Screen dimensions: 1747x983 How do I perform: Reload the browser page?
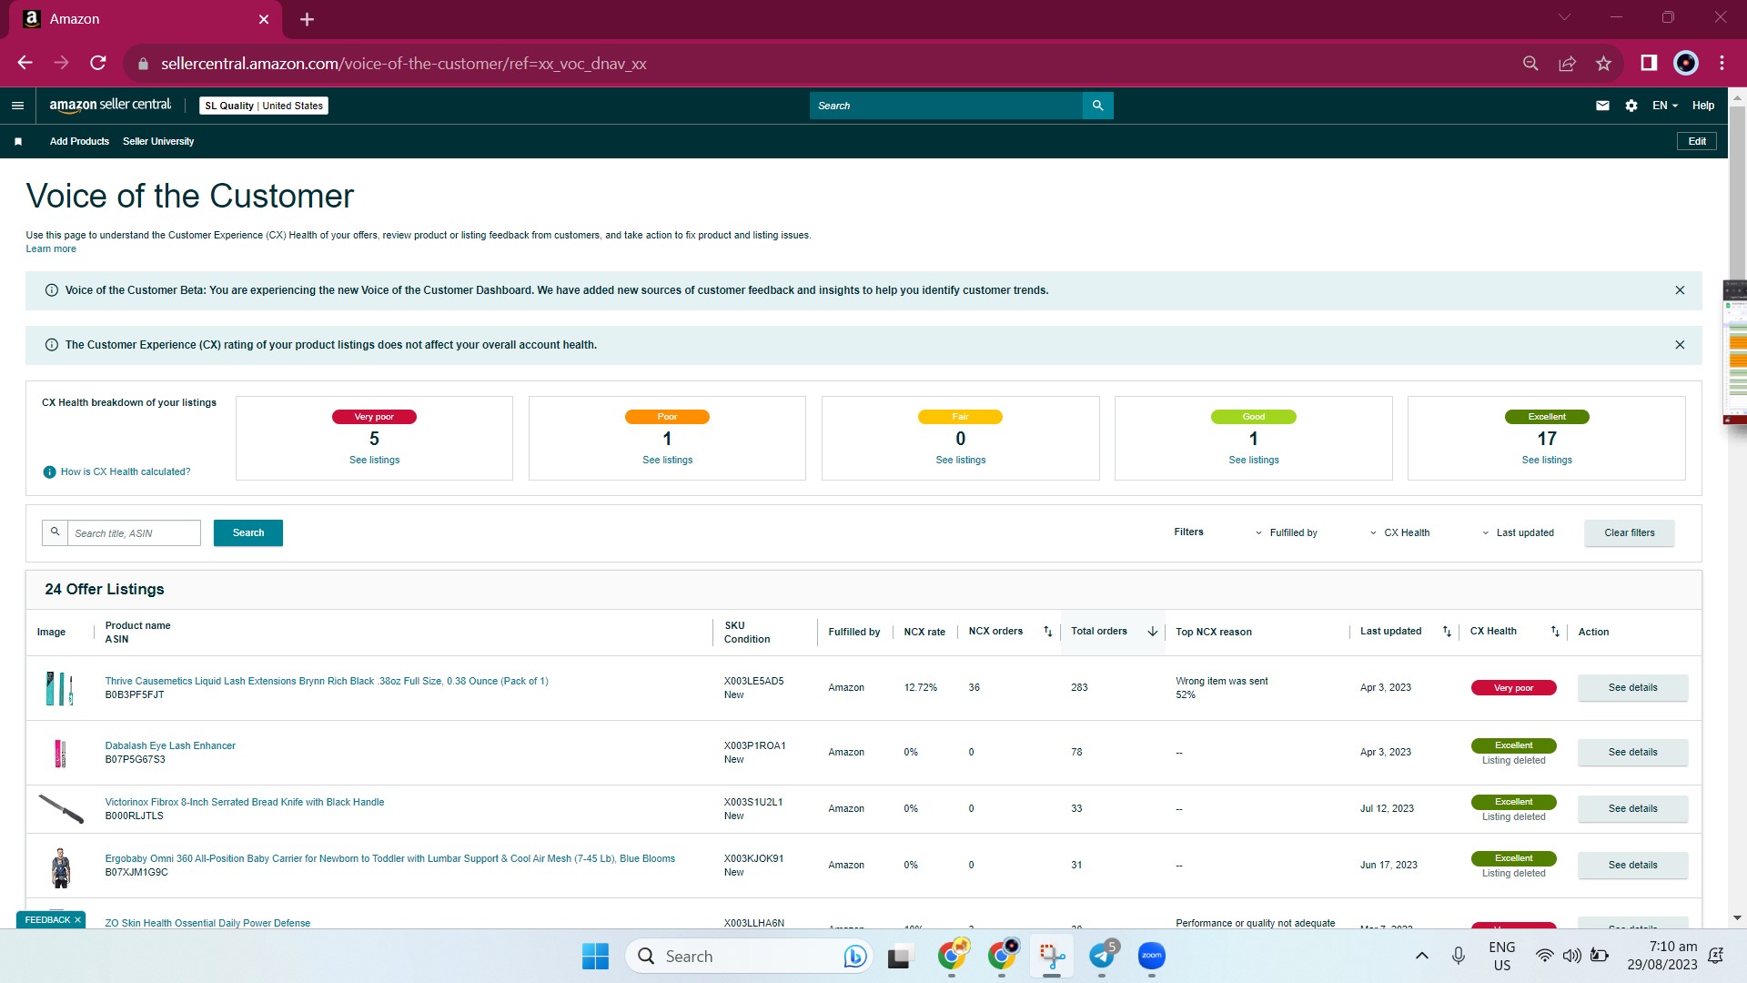click(x=98, y=63)
